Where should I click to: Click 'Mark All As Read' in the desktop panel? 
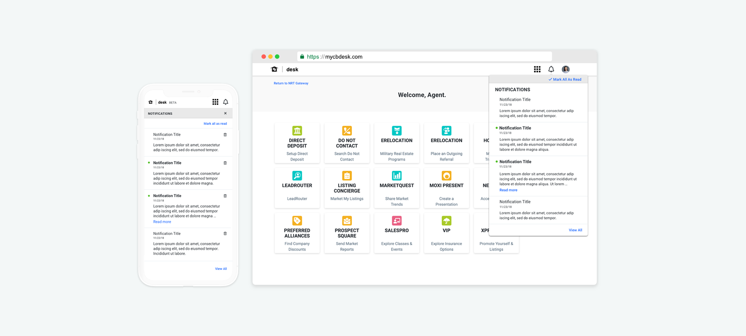tap(565, 79)
